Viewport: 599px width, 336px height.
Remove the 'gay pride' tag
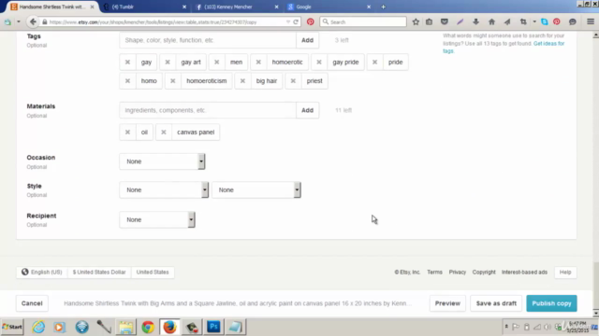(319, 63)
